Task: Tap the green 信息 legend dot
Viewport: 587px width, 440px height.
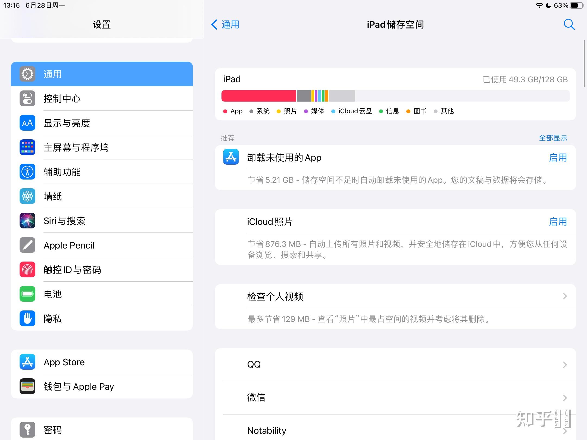Action: tap(381, 111)
